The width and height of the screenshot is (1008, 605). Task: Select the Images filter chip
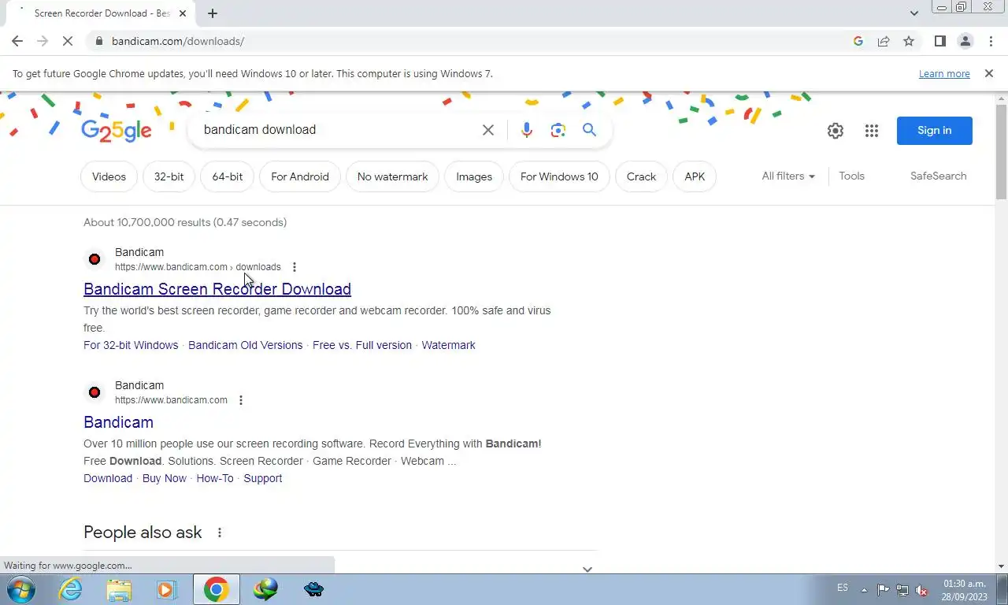(474, 176)
